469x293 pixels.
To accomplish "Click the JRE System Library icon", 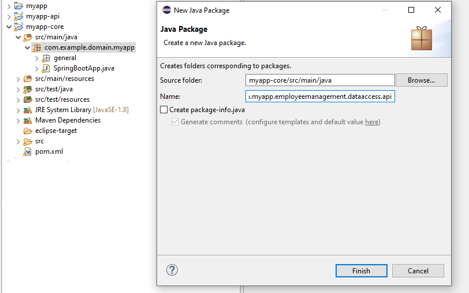I will [x=28, y=110].
